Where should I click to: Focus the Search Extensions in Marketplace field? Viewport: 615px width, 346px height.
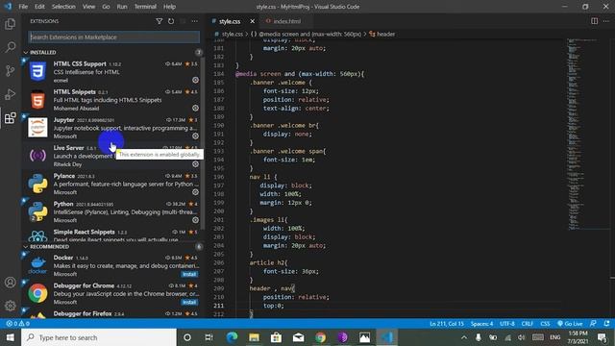[113, 37]
